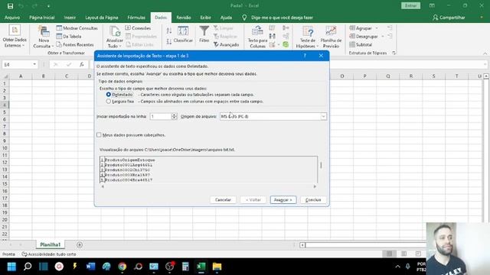Screen dimensions: 490x275
Task: Click Texto para Colunas
Action: point(257,37)
